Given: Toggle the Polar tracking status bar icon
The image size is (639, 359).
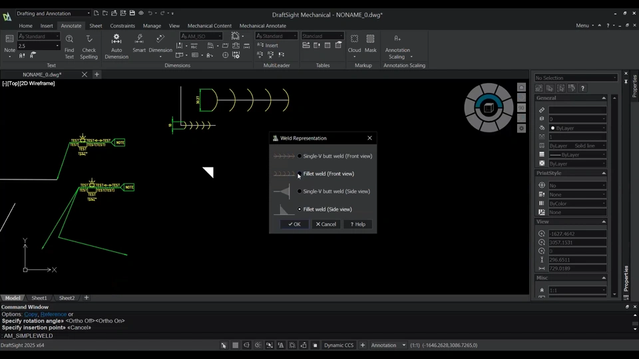Looking at the screenshot, I should (258, 345).
